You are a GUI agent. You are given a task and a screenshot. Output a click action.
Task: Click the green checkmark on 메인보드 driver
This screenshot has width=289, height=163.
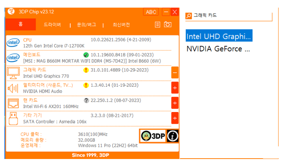click(86, 55)
